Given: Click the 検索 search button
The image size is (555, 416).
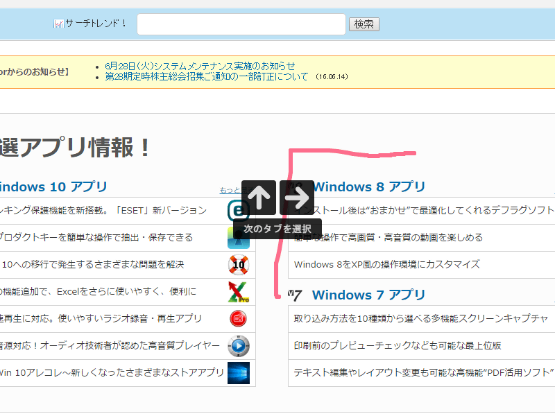Looking at the screenshot, I should 364,24.
